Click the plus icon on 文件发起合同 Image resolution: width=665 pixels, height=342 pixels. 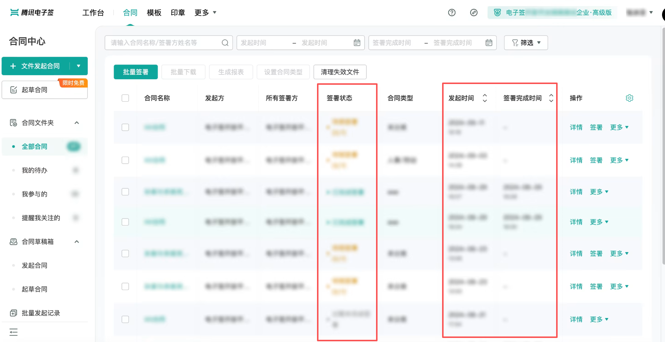(x=13, y=66)
